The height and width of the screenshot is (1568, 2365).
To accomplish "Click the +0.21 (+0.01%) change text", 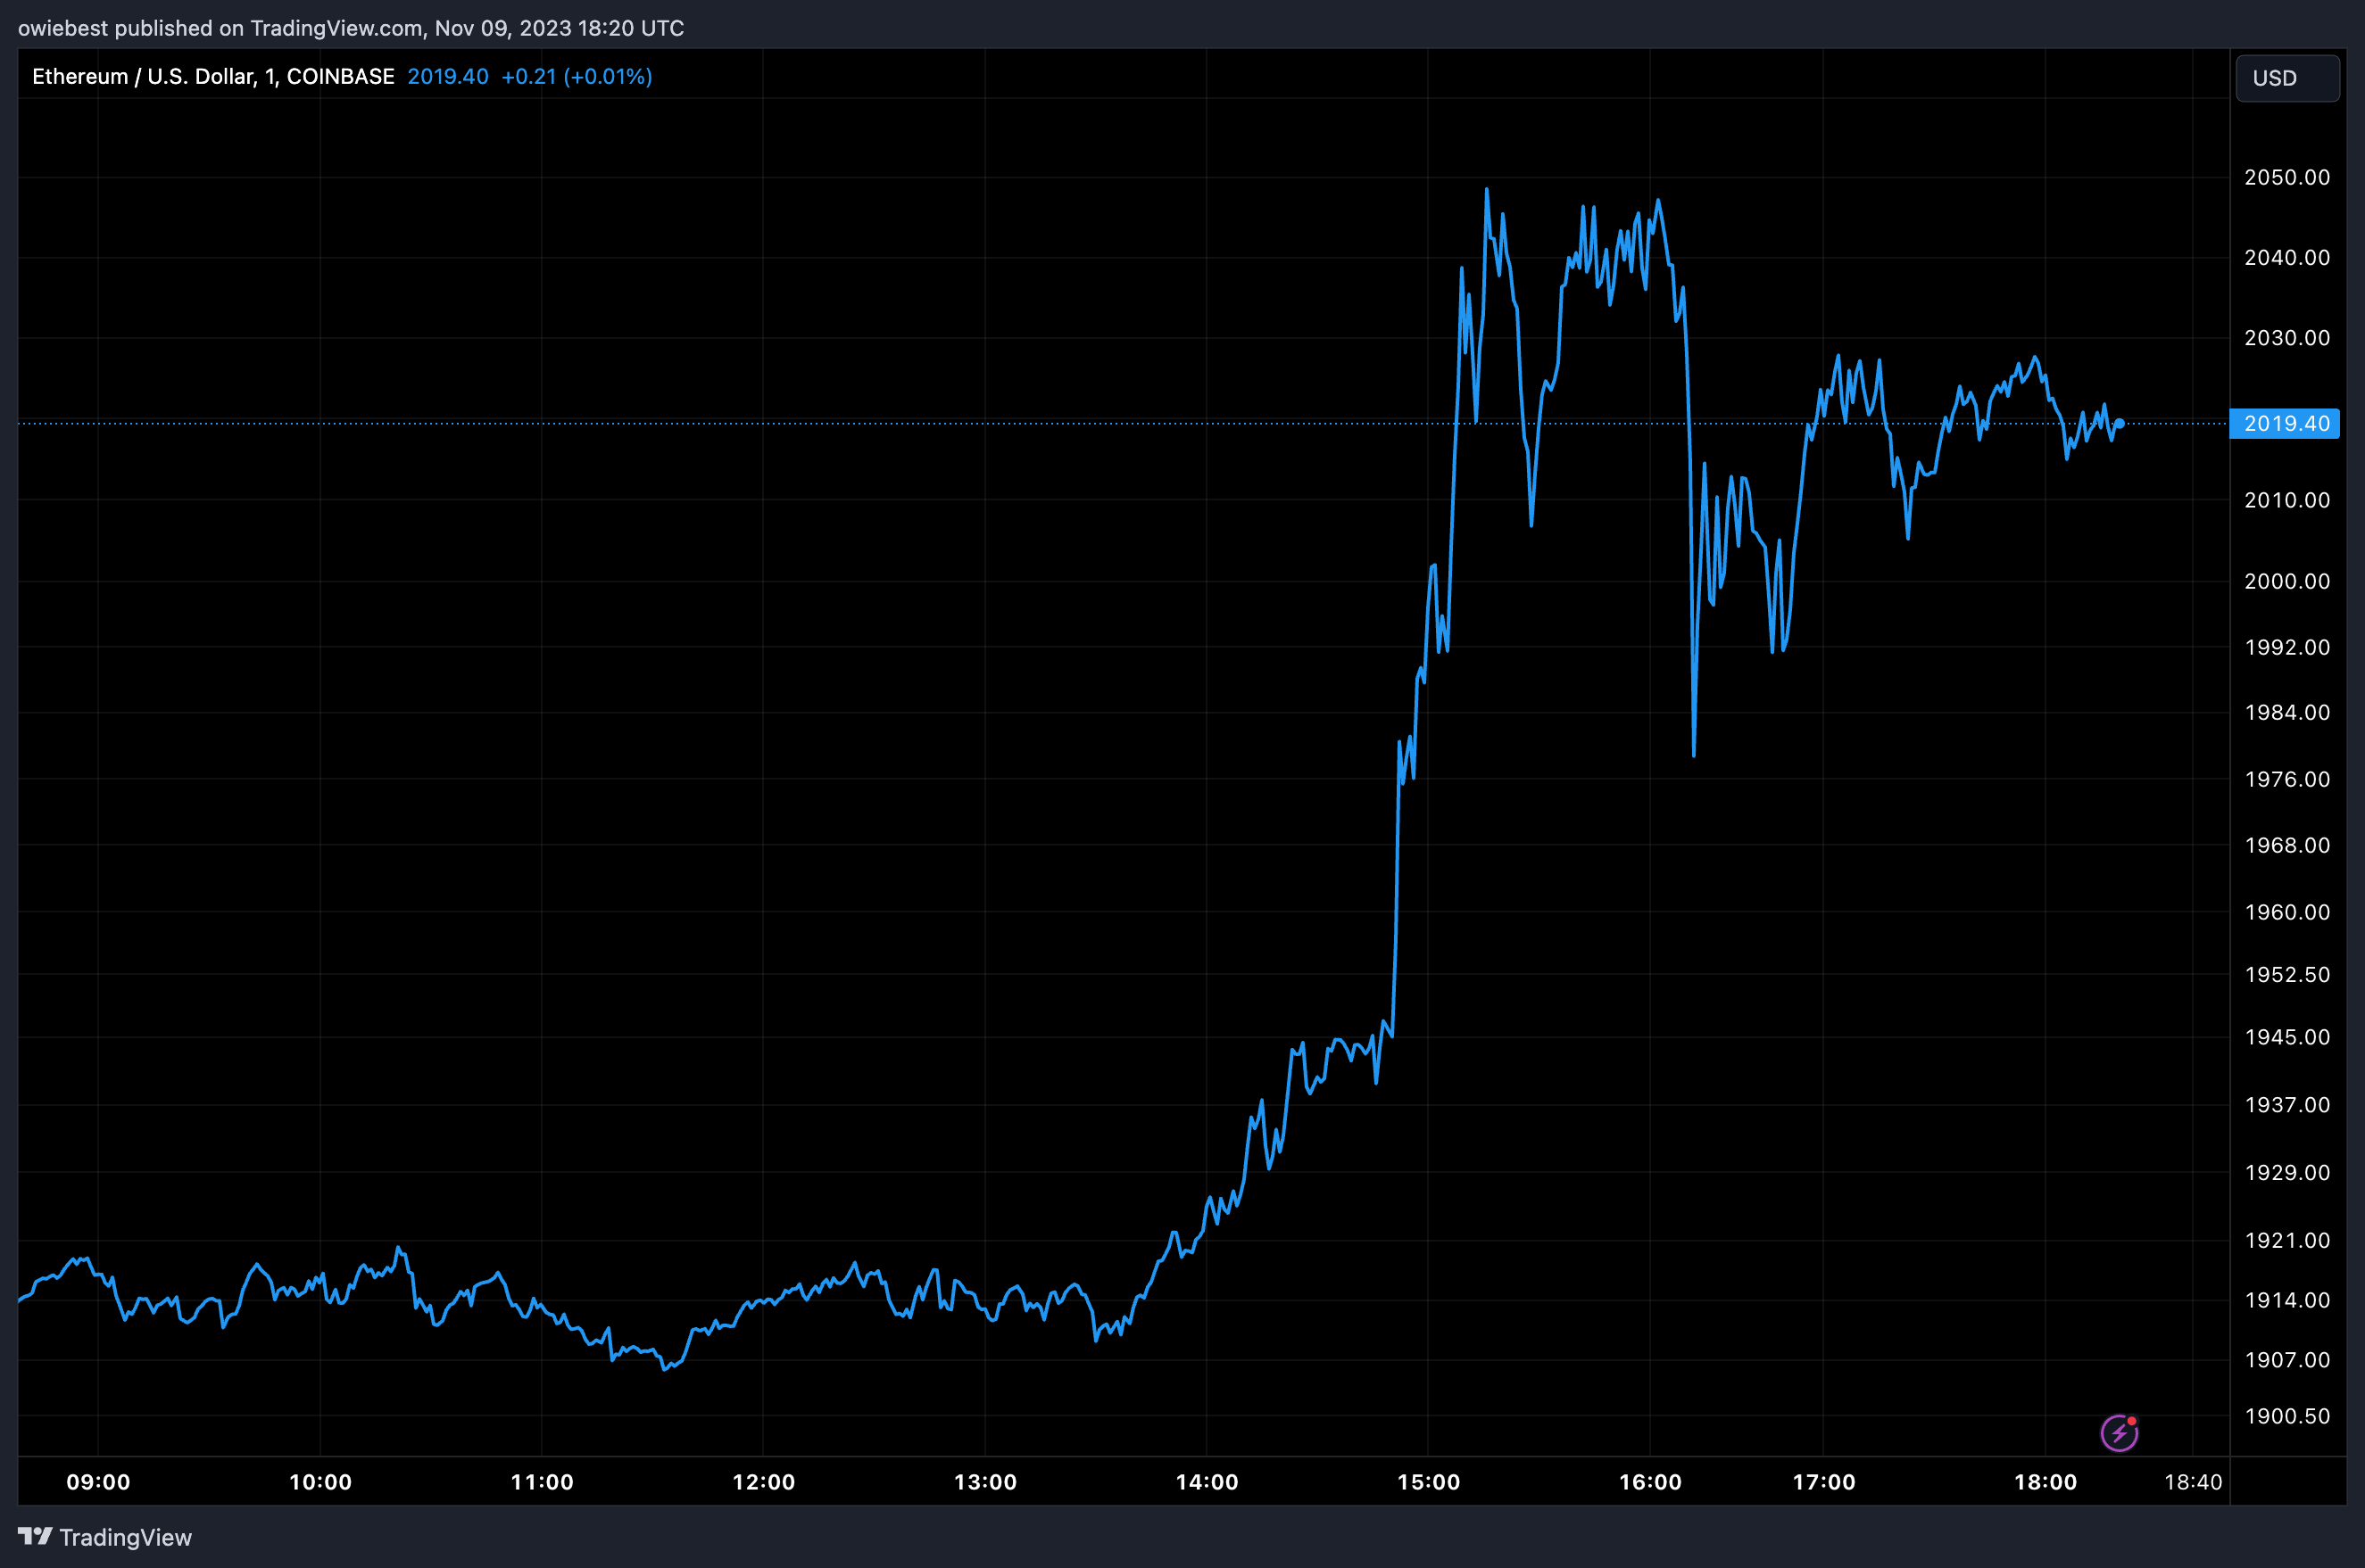I will 577,77.
